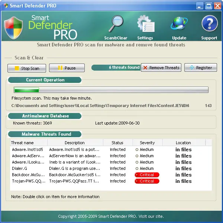Click Medium severity of Dialer.G row
This screenshot has width=223, height=223.
click(x=145, y=168)
